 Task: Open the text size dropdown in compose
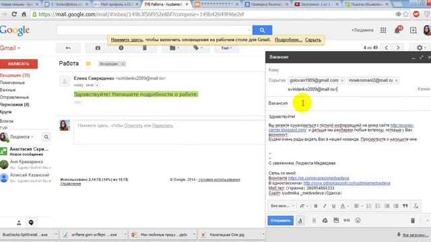tap(303, 206)
